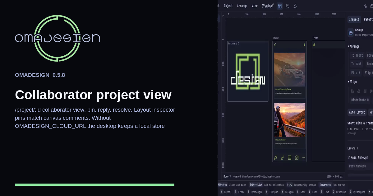
Task: Click the align left icon under Align
Action: tap(352, 91)
